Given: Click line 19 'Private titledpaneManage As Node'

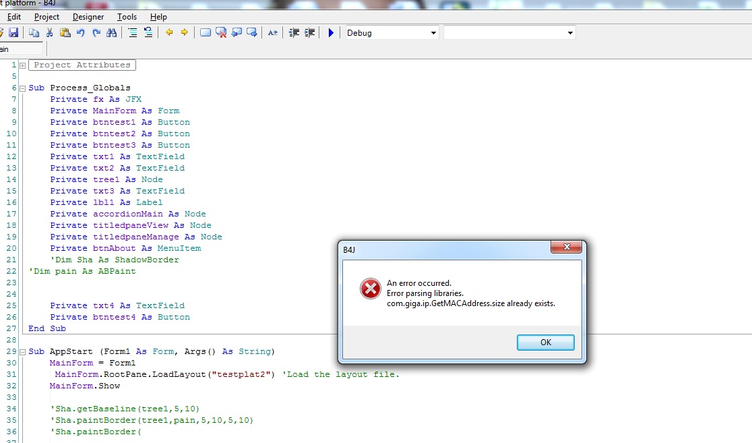Looking at the screenshot, I should (136, 237).
